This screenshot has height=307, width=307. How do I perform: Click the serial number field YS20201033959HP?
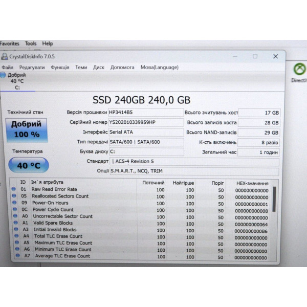[146, 122]
